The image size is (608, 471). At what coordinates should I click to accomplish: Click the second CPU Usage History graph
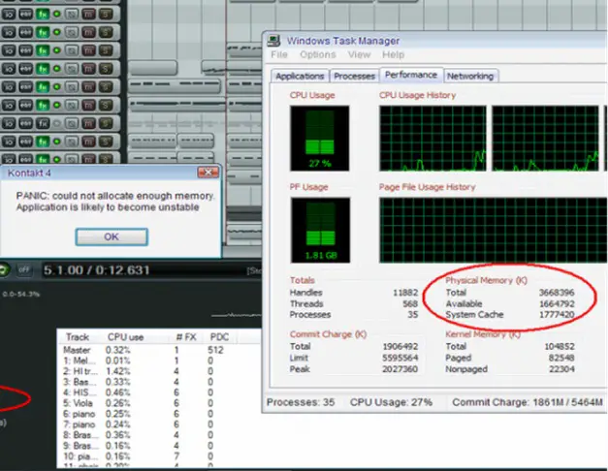click(545, 139)
